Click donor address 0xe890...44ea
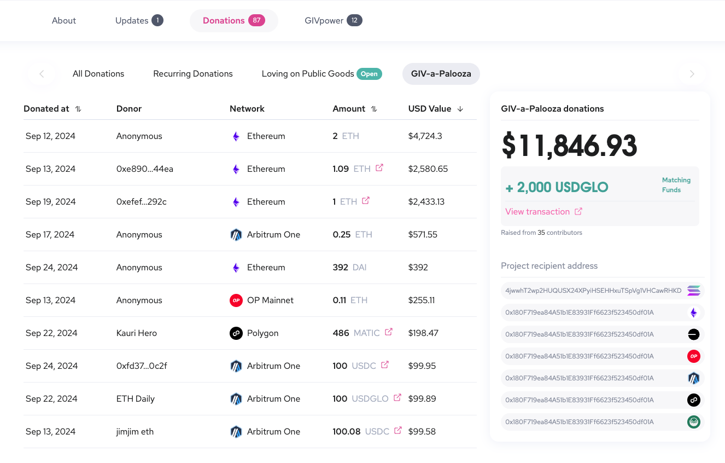This screenshot has width=725, height=463. click(145, 169)
